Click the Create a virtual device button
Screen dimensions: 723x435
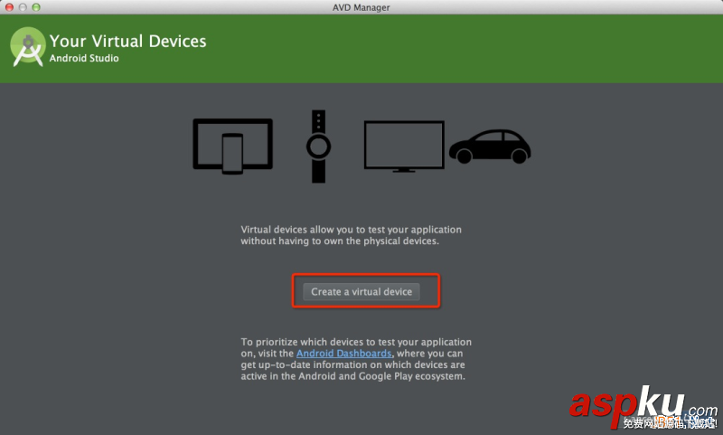[361, 291]
